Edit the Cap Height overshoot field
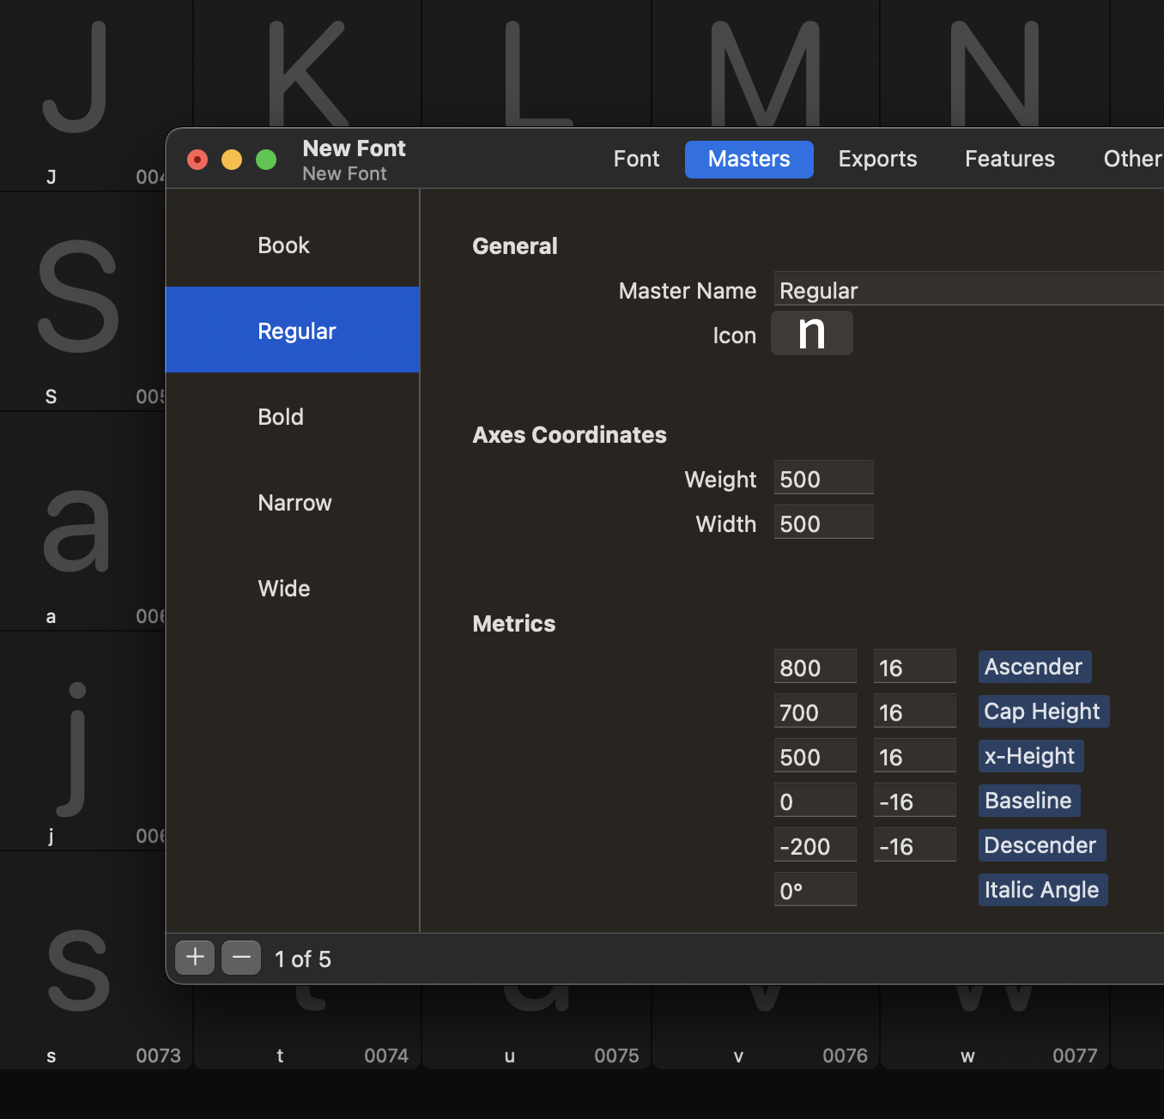This screenshot has height=1119, width=1164. pyautogui.click(x=914, y=711)
